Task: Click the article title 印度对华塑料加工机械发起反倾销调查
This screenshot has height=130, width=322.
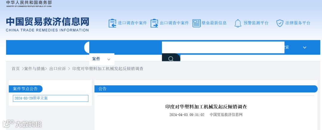Action: point(206,107)
